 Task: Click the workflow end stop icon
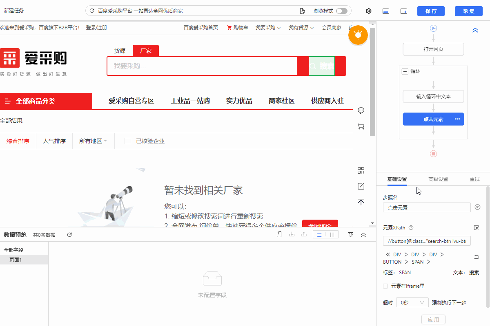434,154
